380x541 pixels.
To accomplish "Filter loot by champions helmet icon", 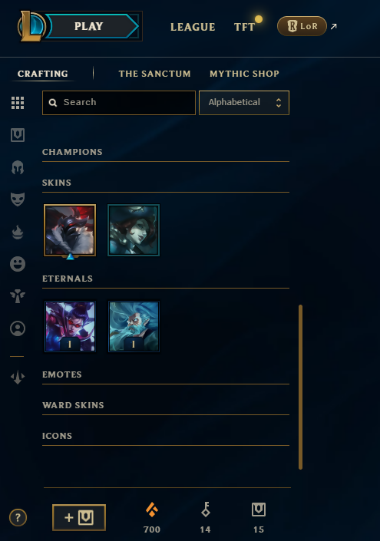I will [18, 168].
